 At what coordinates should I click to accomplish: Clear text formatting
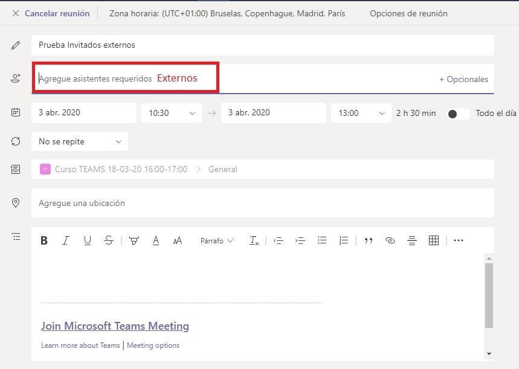[x=254, y=240]
